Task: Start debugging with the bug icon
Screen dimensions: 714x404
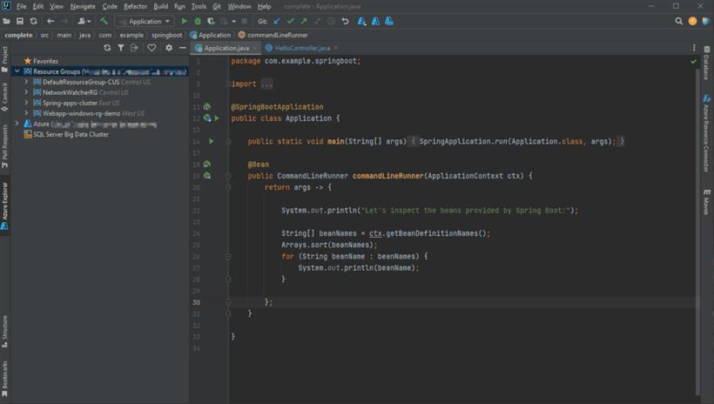Action: 198,21
